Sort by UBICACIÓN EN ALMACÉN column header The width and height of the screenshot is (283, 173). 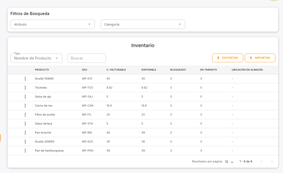point(247,70)
